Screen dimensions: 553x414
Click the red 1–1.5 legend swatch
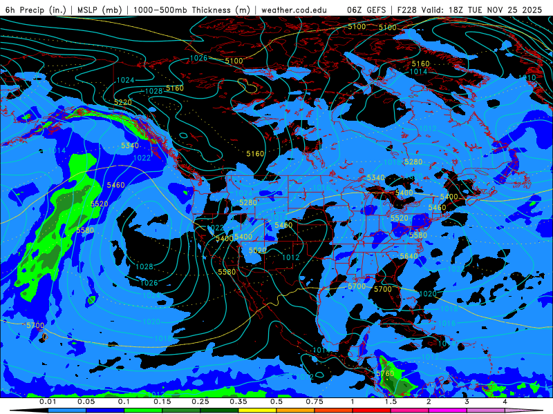pos(372,411)
